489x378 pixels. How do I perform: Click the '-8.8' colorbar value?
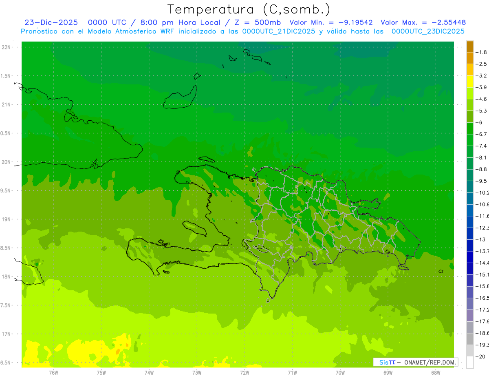482,169
